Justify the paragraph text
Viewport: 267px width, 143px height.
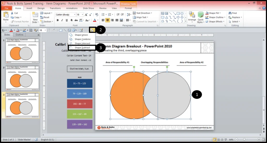[117, 20]
